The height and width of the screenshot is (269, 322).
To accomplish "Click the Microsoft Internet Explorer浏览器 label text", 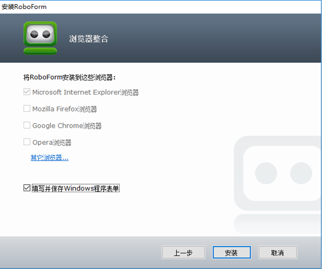I will (85, 92).
